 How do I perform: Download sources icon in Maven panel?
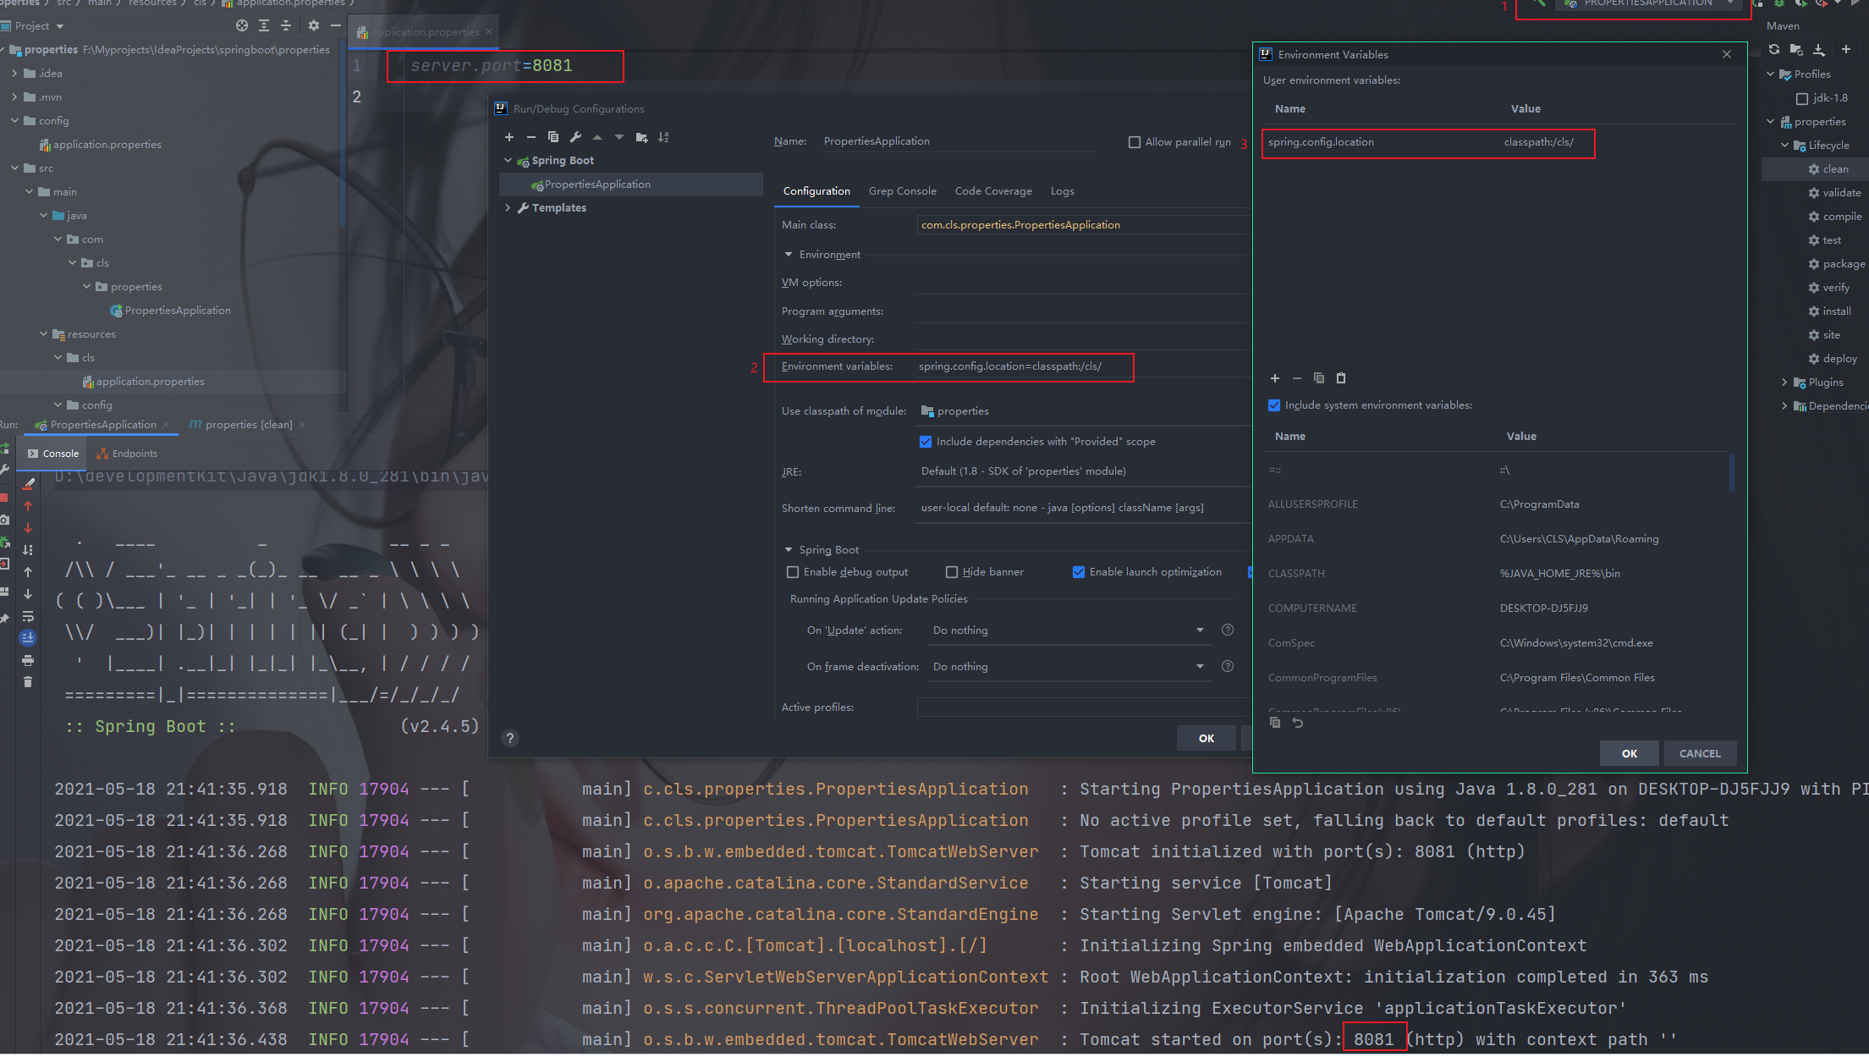[1819, 50]
